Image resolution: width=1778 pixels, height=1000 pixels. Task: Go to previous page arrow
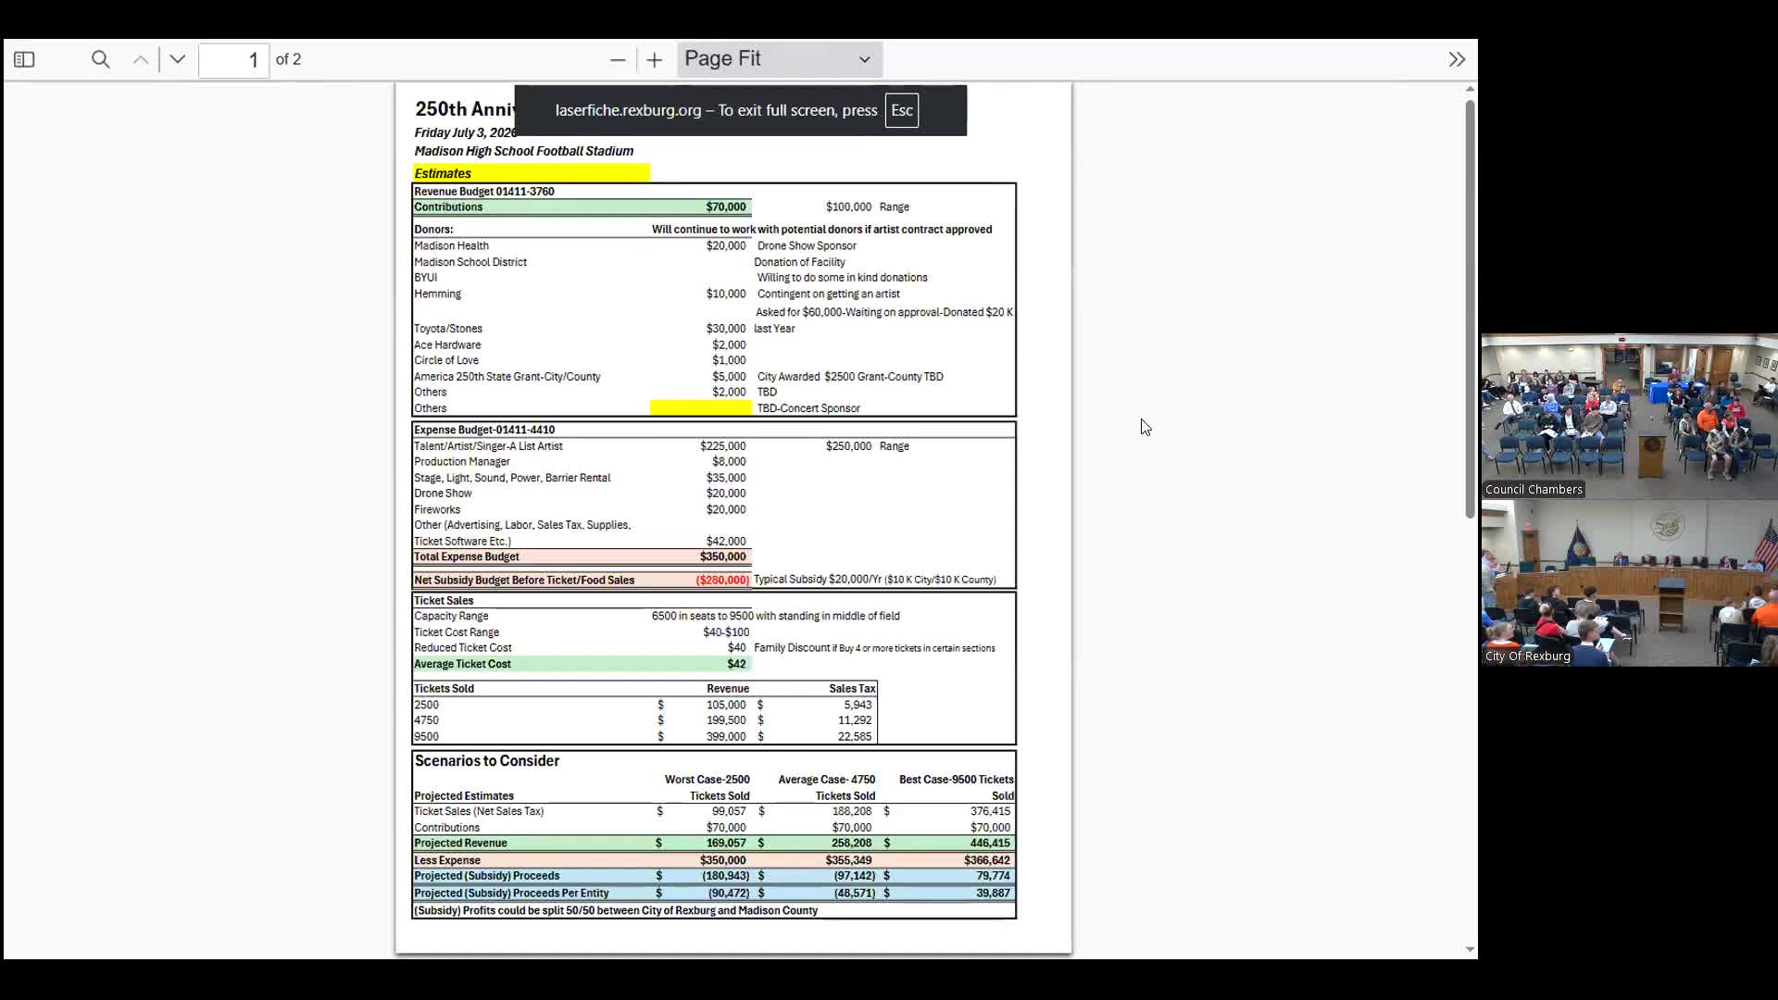coord(141,60)
